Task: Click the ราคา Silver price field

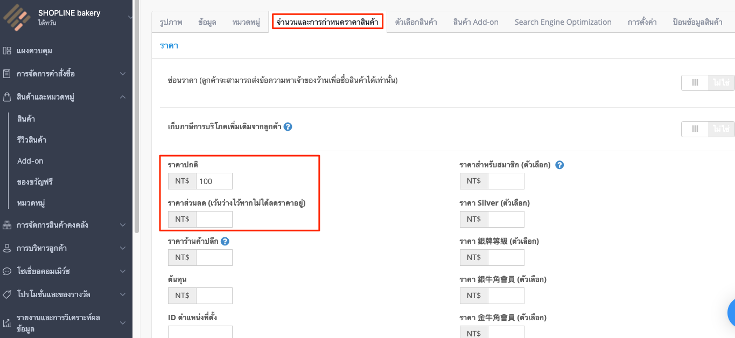Action: pos(506,219)
